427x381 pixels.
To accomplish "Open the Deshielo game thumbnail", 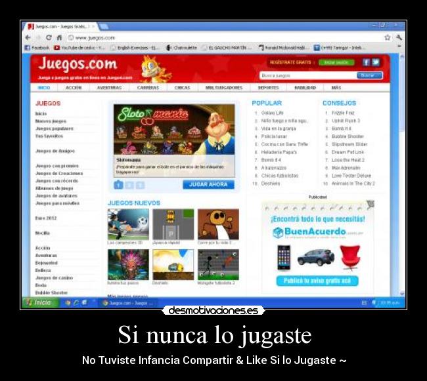I will point(173,265).
